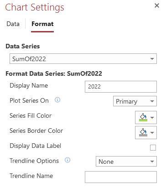
Task: Open the Data Series dropdown showing SumOf2022
Action: click(83, 59)
